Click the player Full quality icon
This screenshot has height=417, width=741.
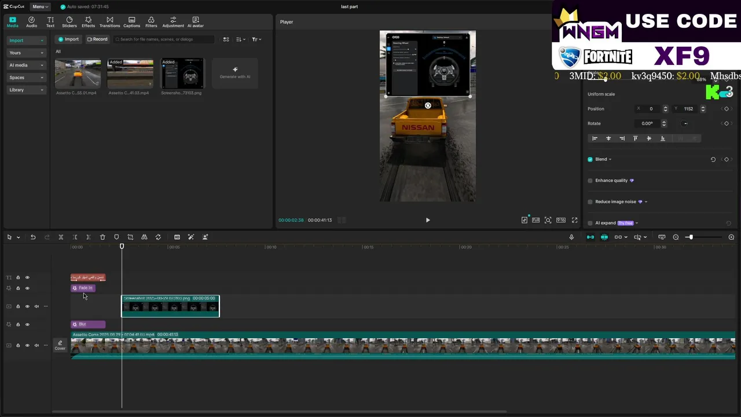(536, 220)
